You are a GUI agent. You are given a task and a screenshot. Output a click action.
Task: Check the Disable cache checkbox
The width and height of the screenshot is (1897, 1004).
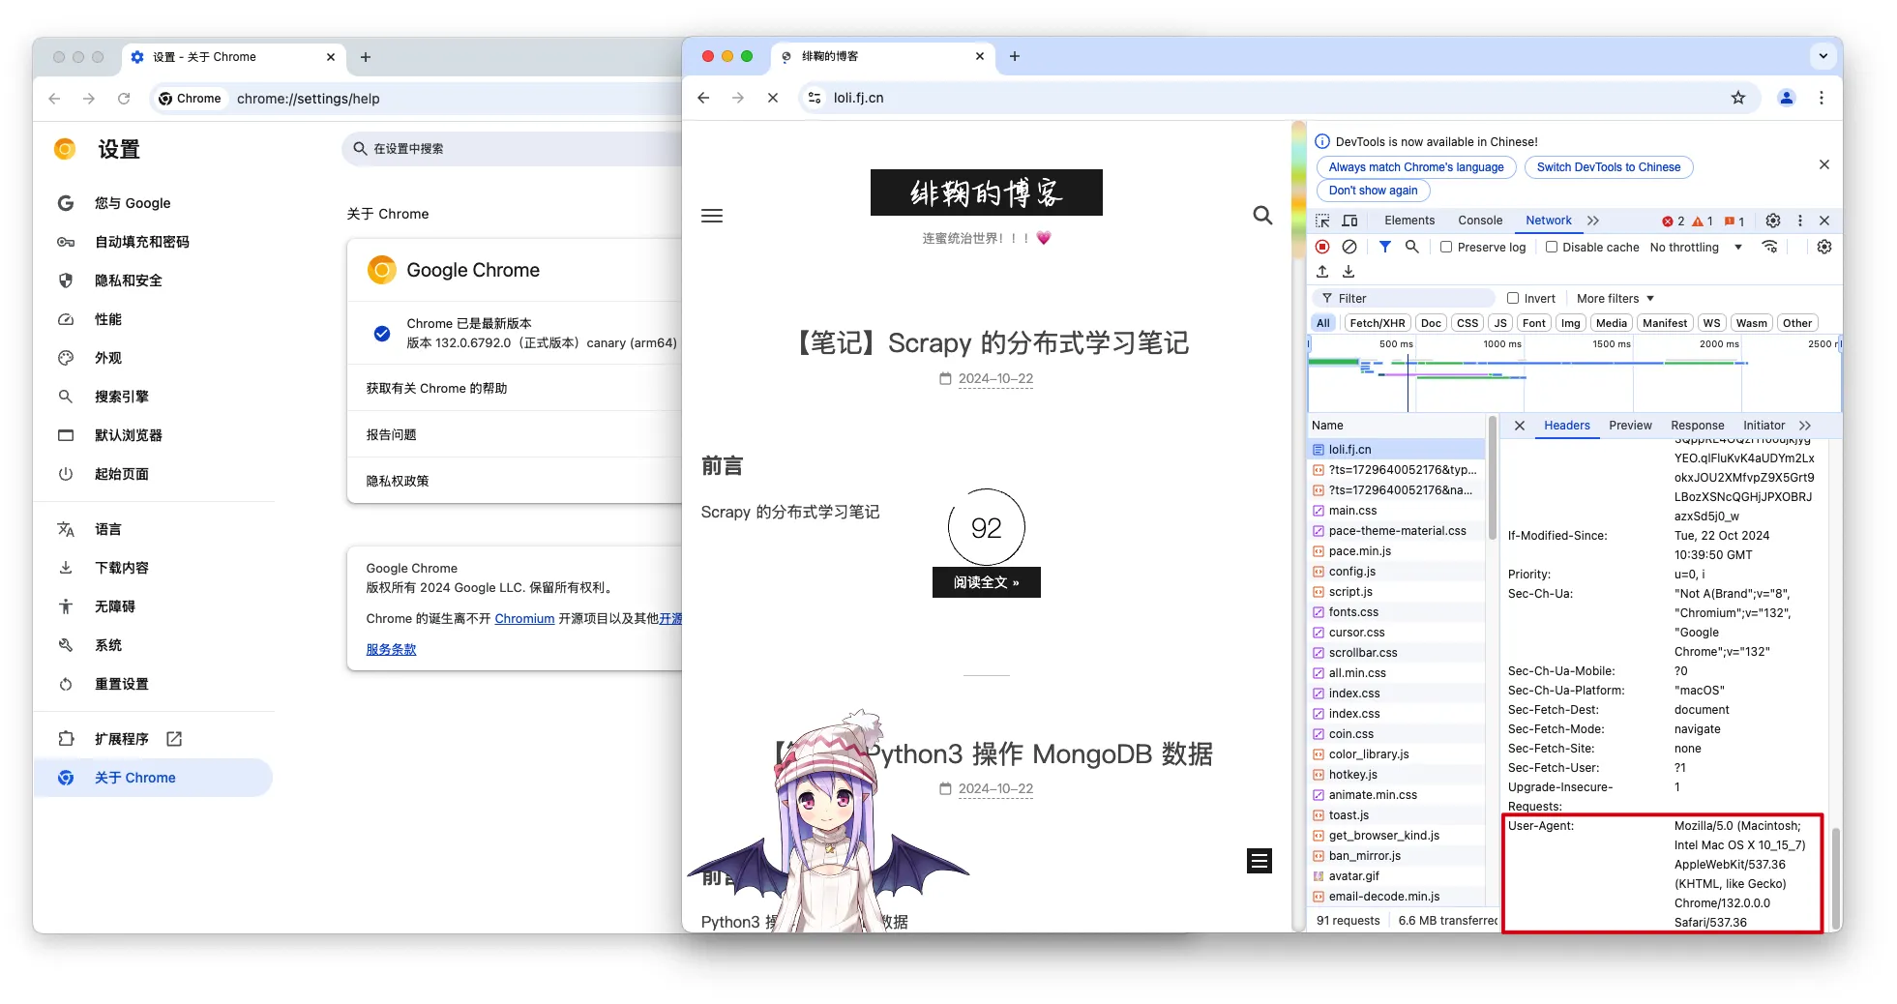click(1552, 247)
